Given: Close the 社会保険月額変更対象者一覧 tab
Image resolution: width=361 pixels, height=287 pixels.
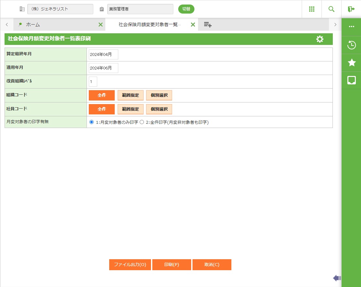Looking at the screenshot, I should [193, 25].
